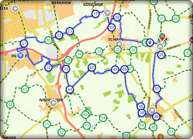Click the blue shield icon at Heesch
This screenshot has width=193, height=139.
pyautogui.click(x=20, y=56)
